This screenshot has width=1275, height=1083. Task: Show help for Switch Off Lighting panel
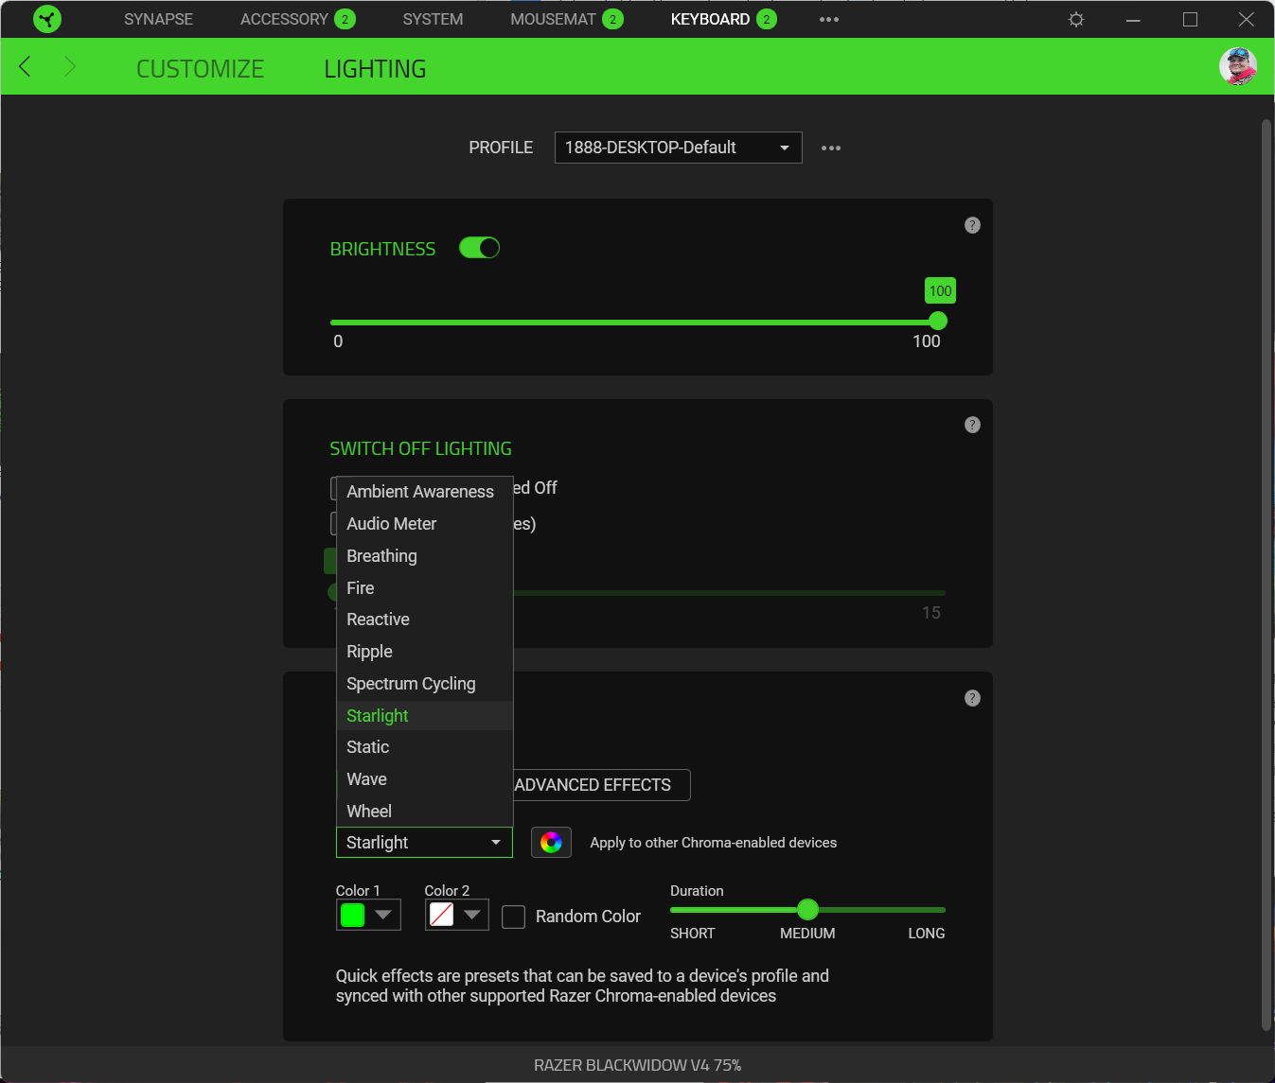972,425
